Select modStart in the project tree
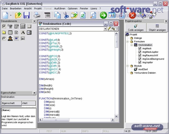 [143, 69]
